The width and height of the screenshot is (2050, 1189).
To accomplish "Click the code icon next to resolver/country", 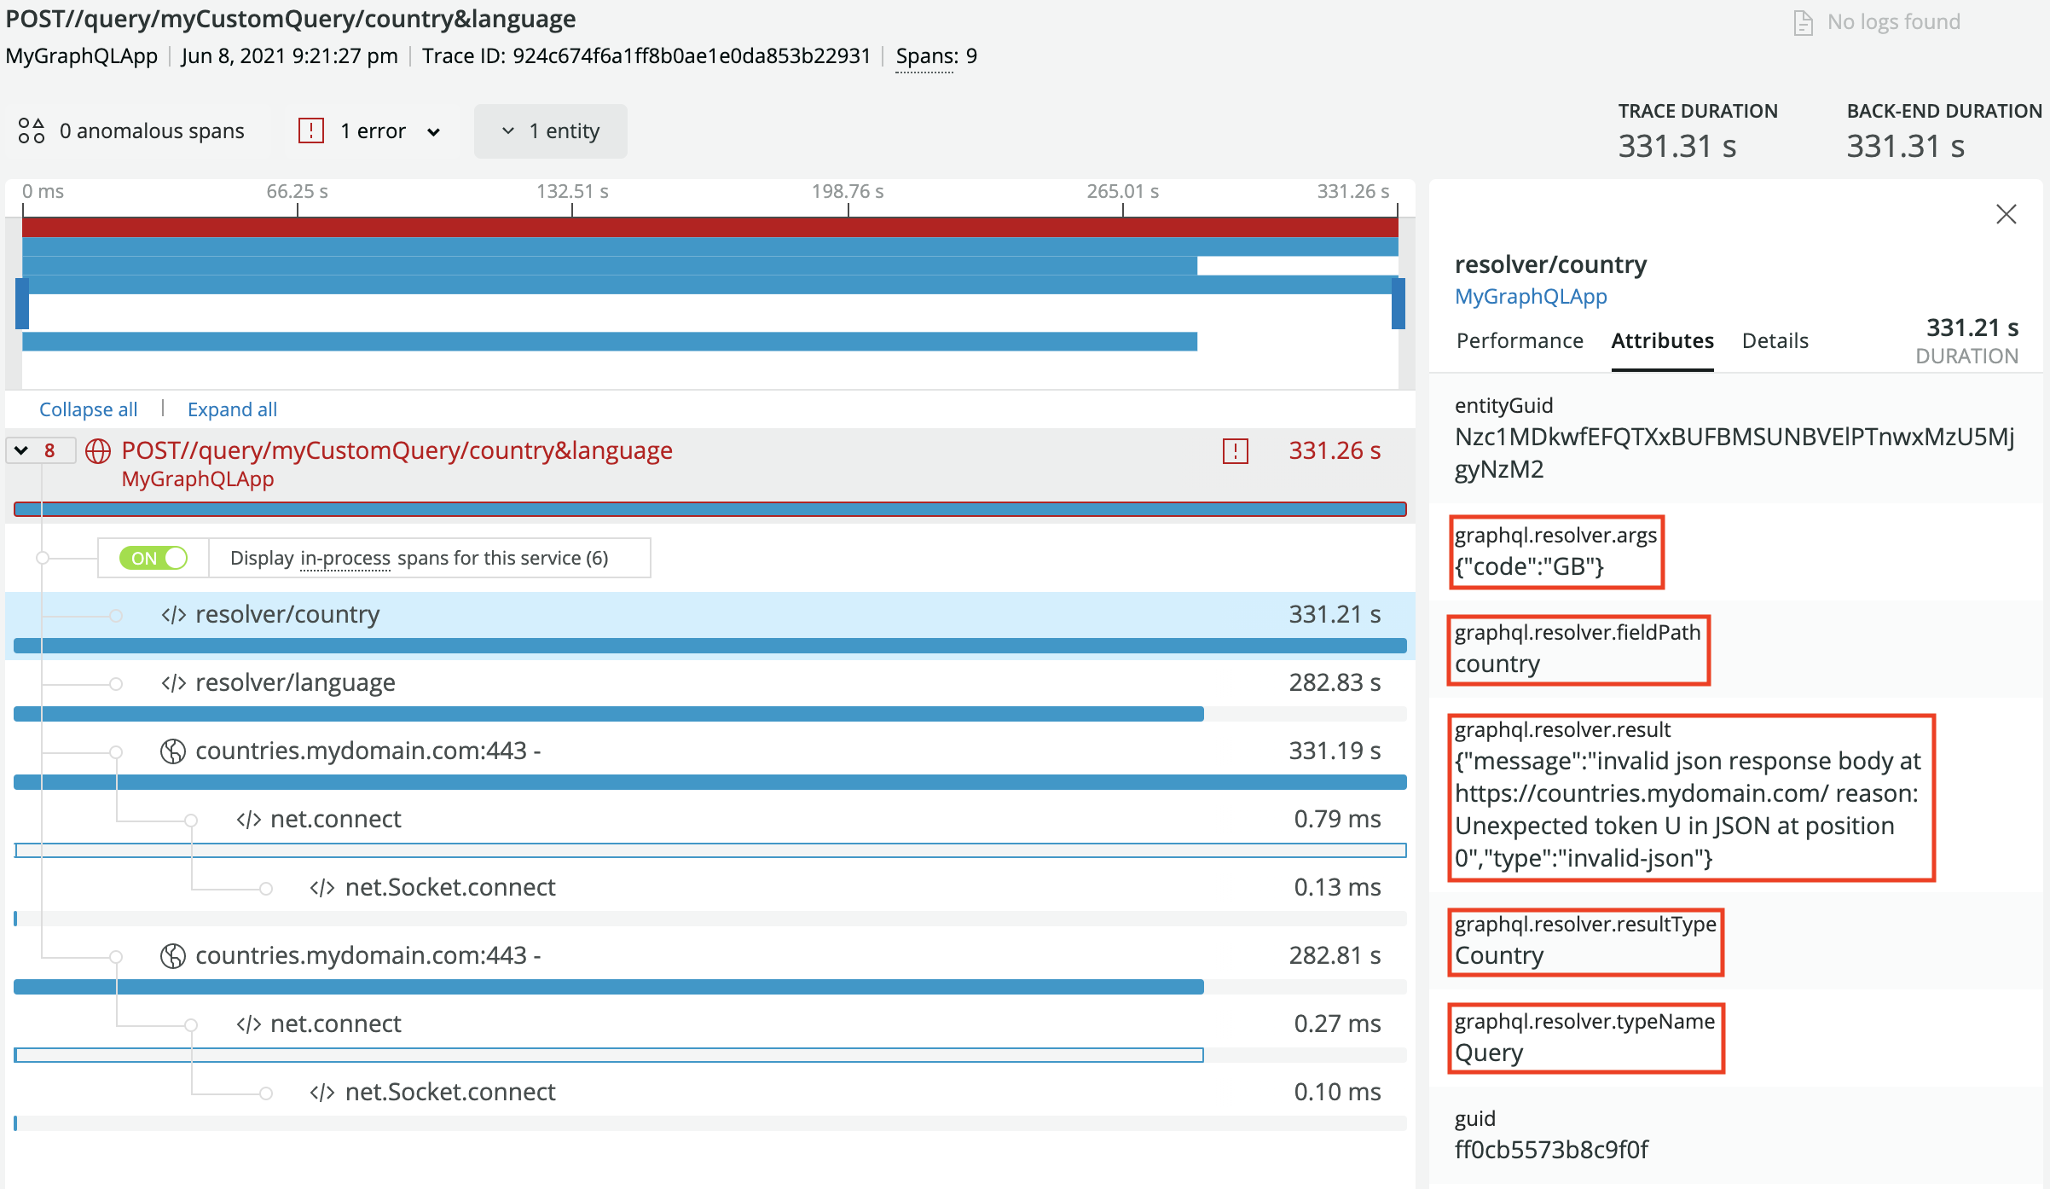I will (x=174, y=615).
